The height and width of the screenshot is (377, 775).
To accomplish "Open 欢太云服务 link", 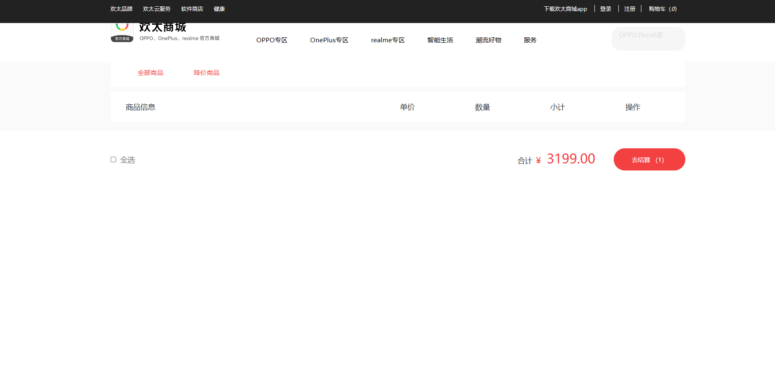I will tap(157, 9).
